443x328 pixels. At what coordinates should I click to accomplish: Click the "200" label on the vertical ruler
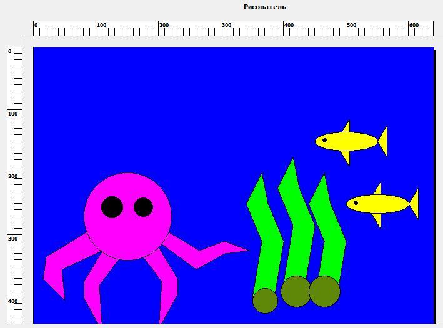click(12, 176)
